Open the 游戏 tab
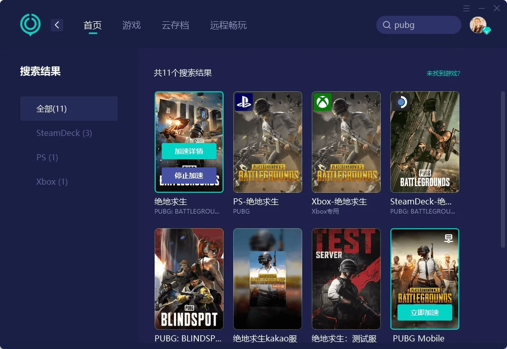Image resolution: width=507 pixels, height=349 pixels. [x=132, y=25]
